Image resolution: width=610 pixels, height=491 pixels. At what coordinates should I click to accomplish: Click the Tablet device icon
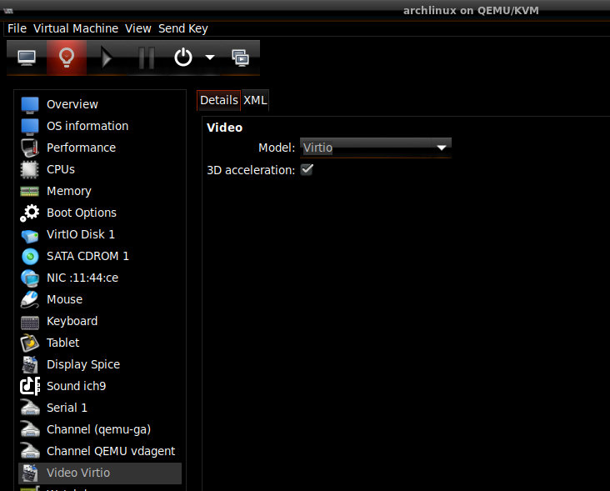30,343
